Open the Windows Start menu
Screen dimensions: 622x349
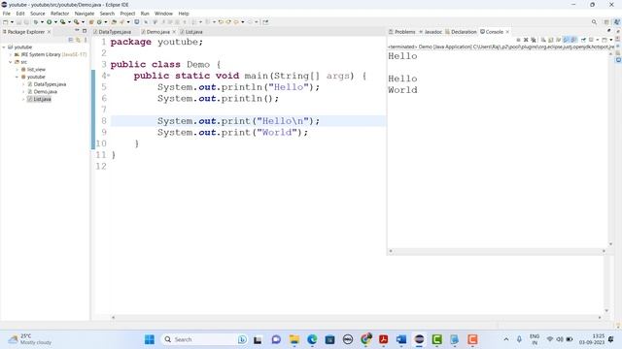[x=149, y=339]
